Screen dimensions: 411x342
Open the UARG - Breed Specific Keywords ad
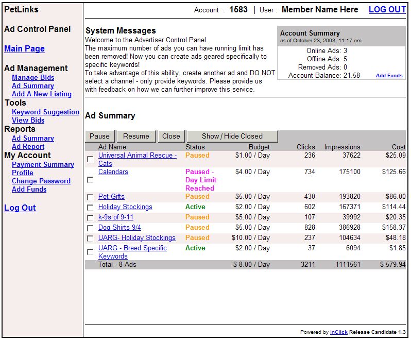132,248
